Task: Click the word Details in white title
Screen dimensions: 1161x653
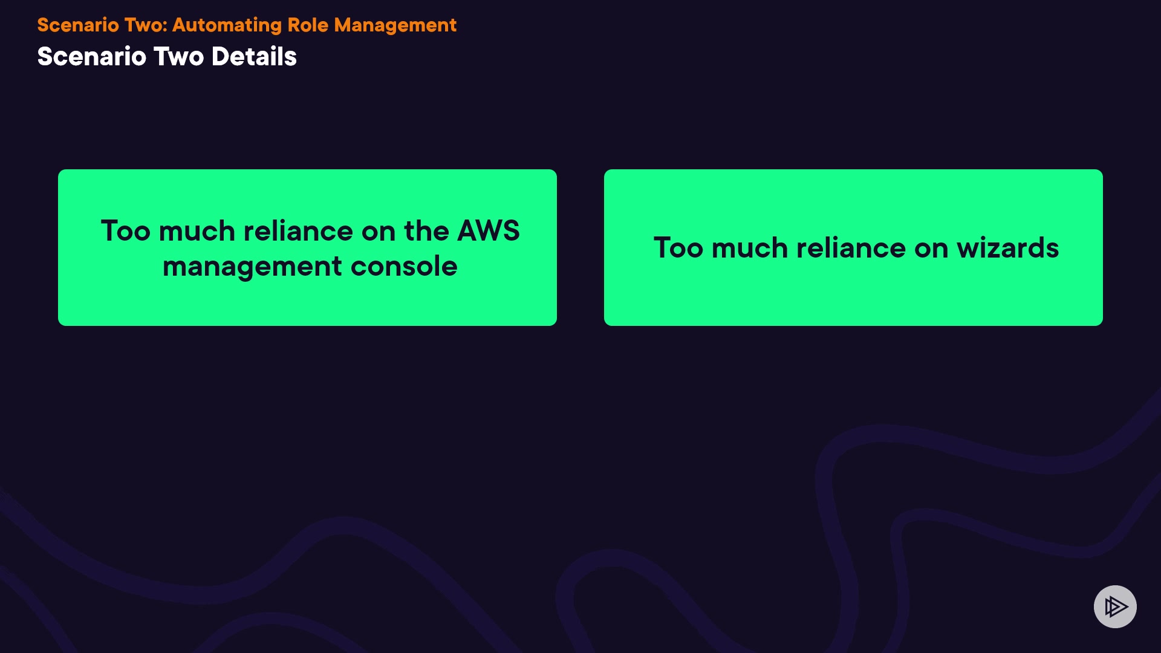Action: point(254,56)
